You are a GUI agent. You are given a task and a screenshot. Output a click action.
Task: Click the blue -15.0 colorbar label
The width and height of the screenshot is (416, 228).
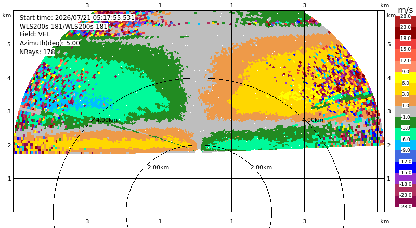[406, 173]
